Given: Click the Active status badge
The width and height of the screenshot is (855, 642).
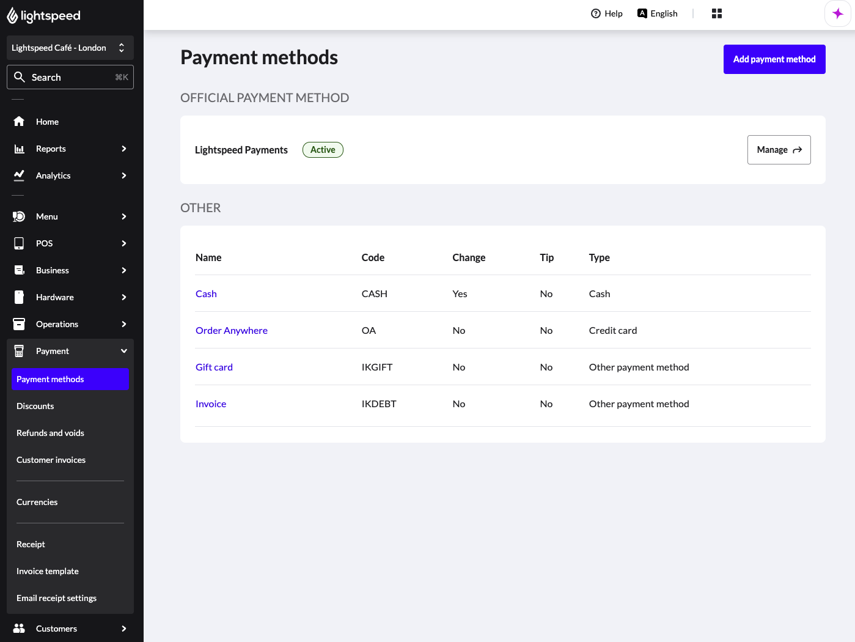Looking at the screenshot, I should coord(323,150).
